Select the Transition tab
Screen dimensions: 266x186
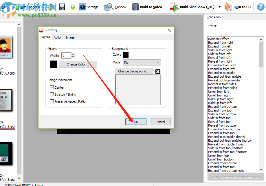(214, 17)
